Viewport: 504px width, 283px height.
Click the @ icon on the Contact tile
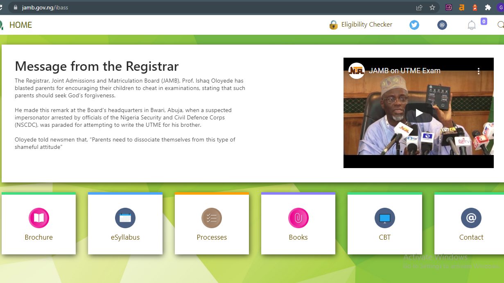pos(471,218)
